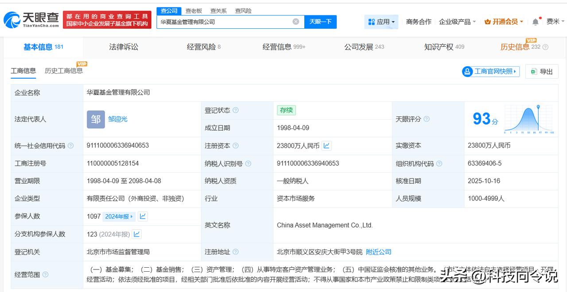
Task: Open the 知识产权 tab
Action: point(444,47)
